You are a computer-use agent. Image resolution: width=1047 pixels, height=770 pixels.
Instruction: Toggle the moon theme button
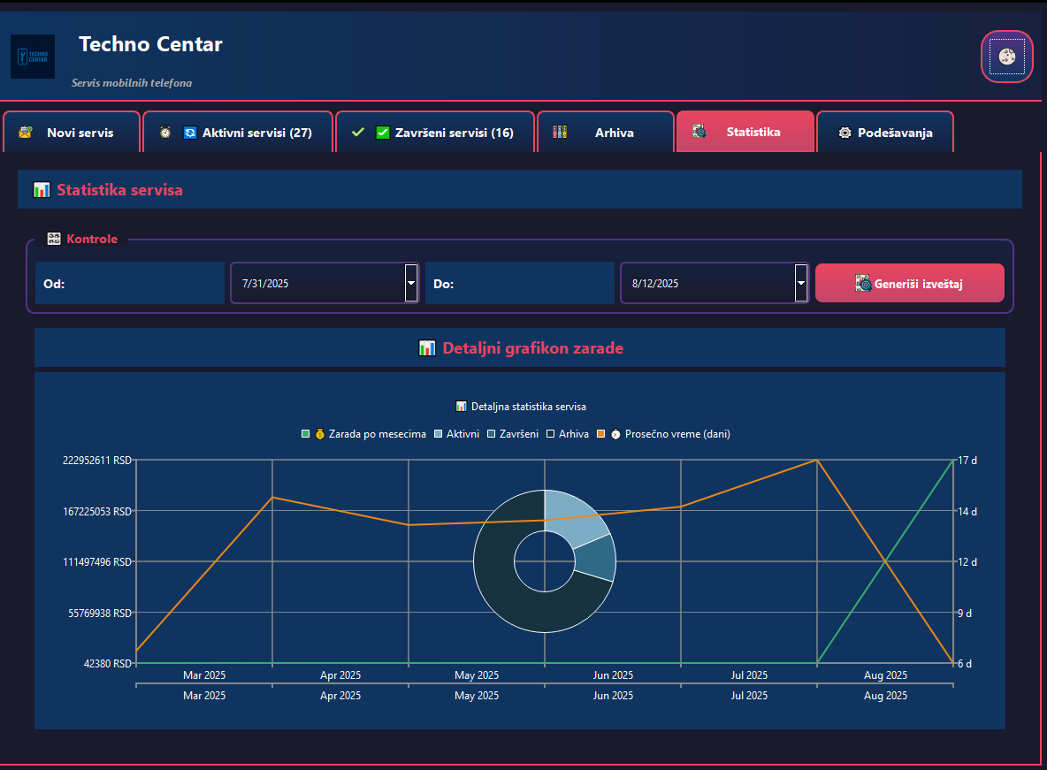tap(1006, 57)
